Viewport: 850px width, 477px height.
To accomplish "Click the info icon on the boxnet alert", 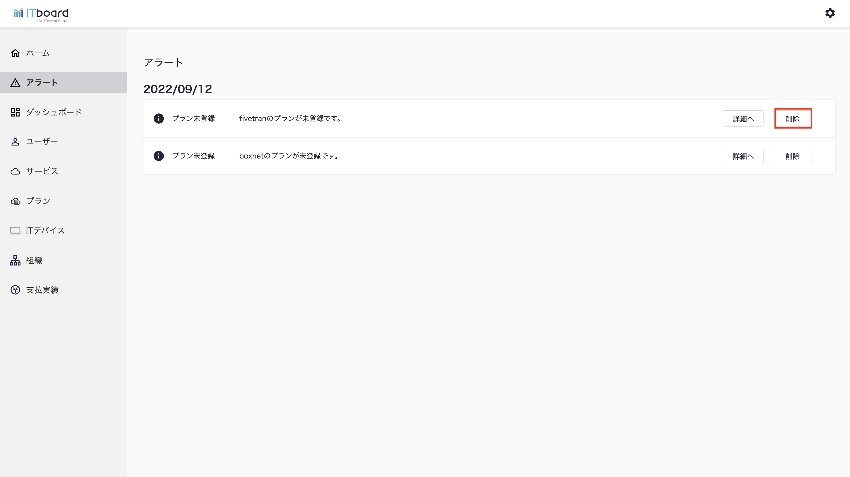I will point(159,156).
